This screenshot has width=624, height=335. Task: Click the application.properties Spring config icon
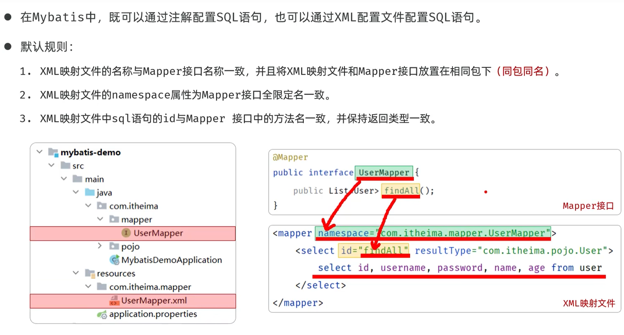coord(102,314)
